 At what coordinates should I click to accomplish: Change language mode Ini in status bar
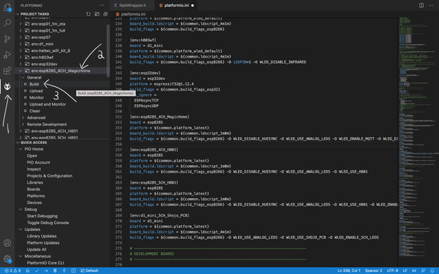[x=414, y=271]
